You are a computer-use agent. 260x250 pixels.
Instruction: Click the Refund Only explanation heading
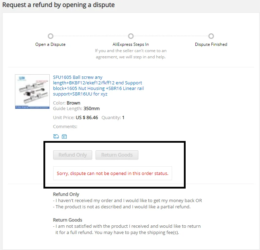[66, 194]
